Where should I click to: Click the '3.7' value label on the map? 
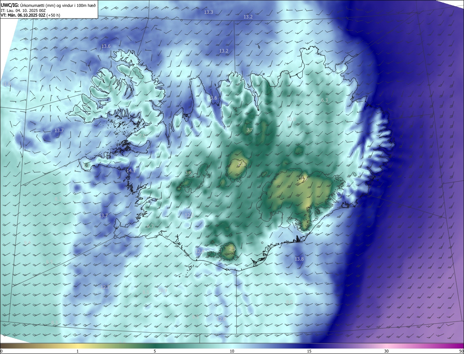[x=249, y=130]
